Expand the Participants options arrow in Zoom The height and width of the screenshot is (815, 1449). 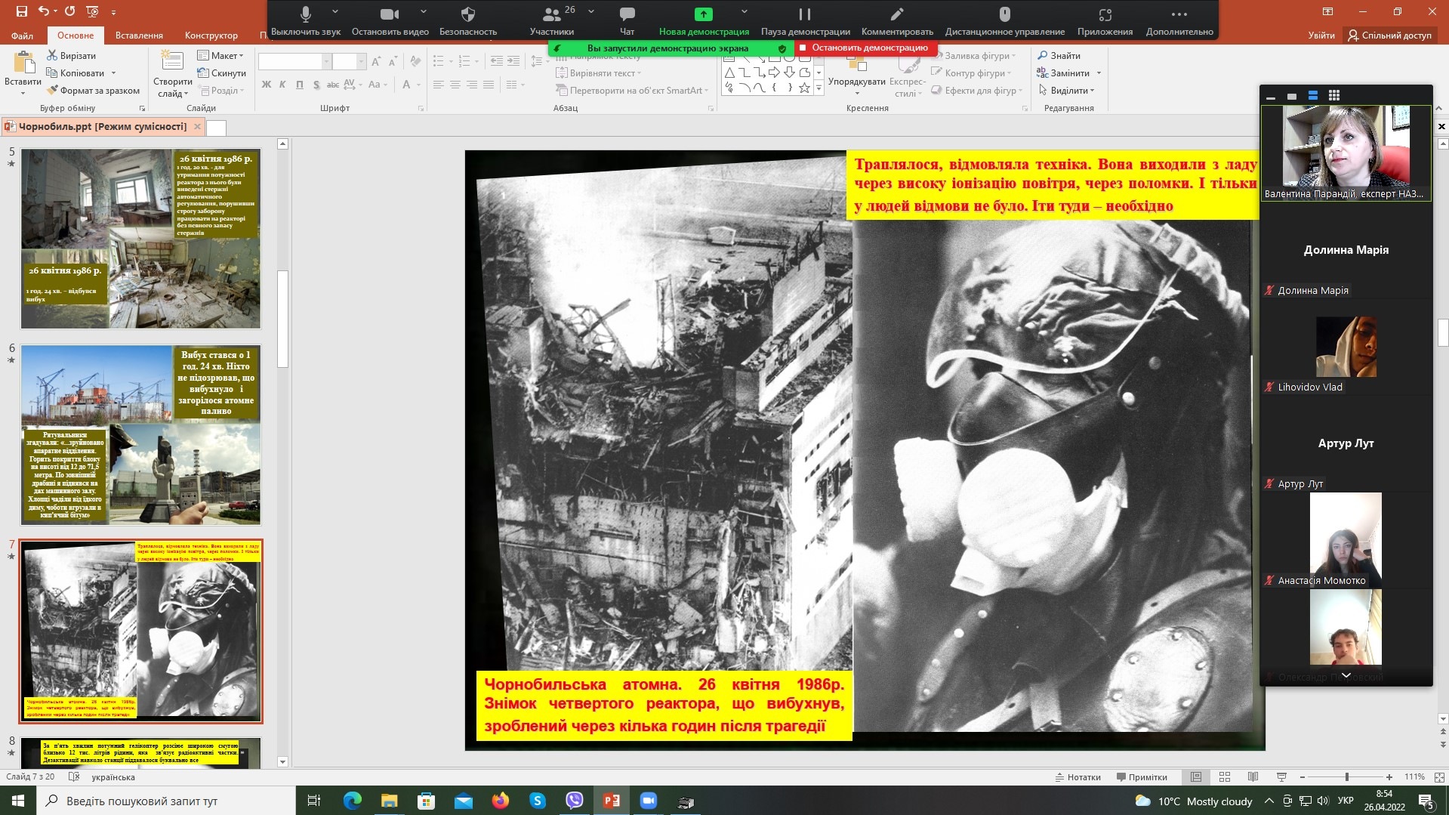point(590,11)
